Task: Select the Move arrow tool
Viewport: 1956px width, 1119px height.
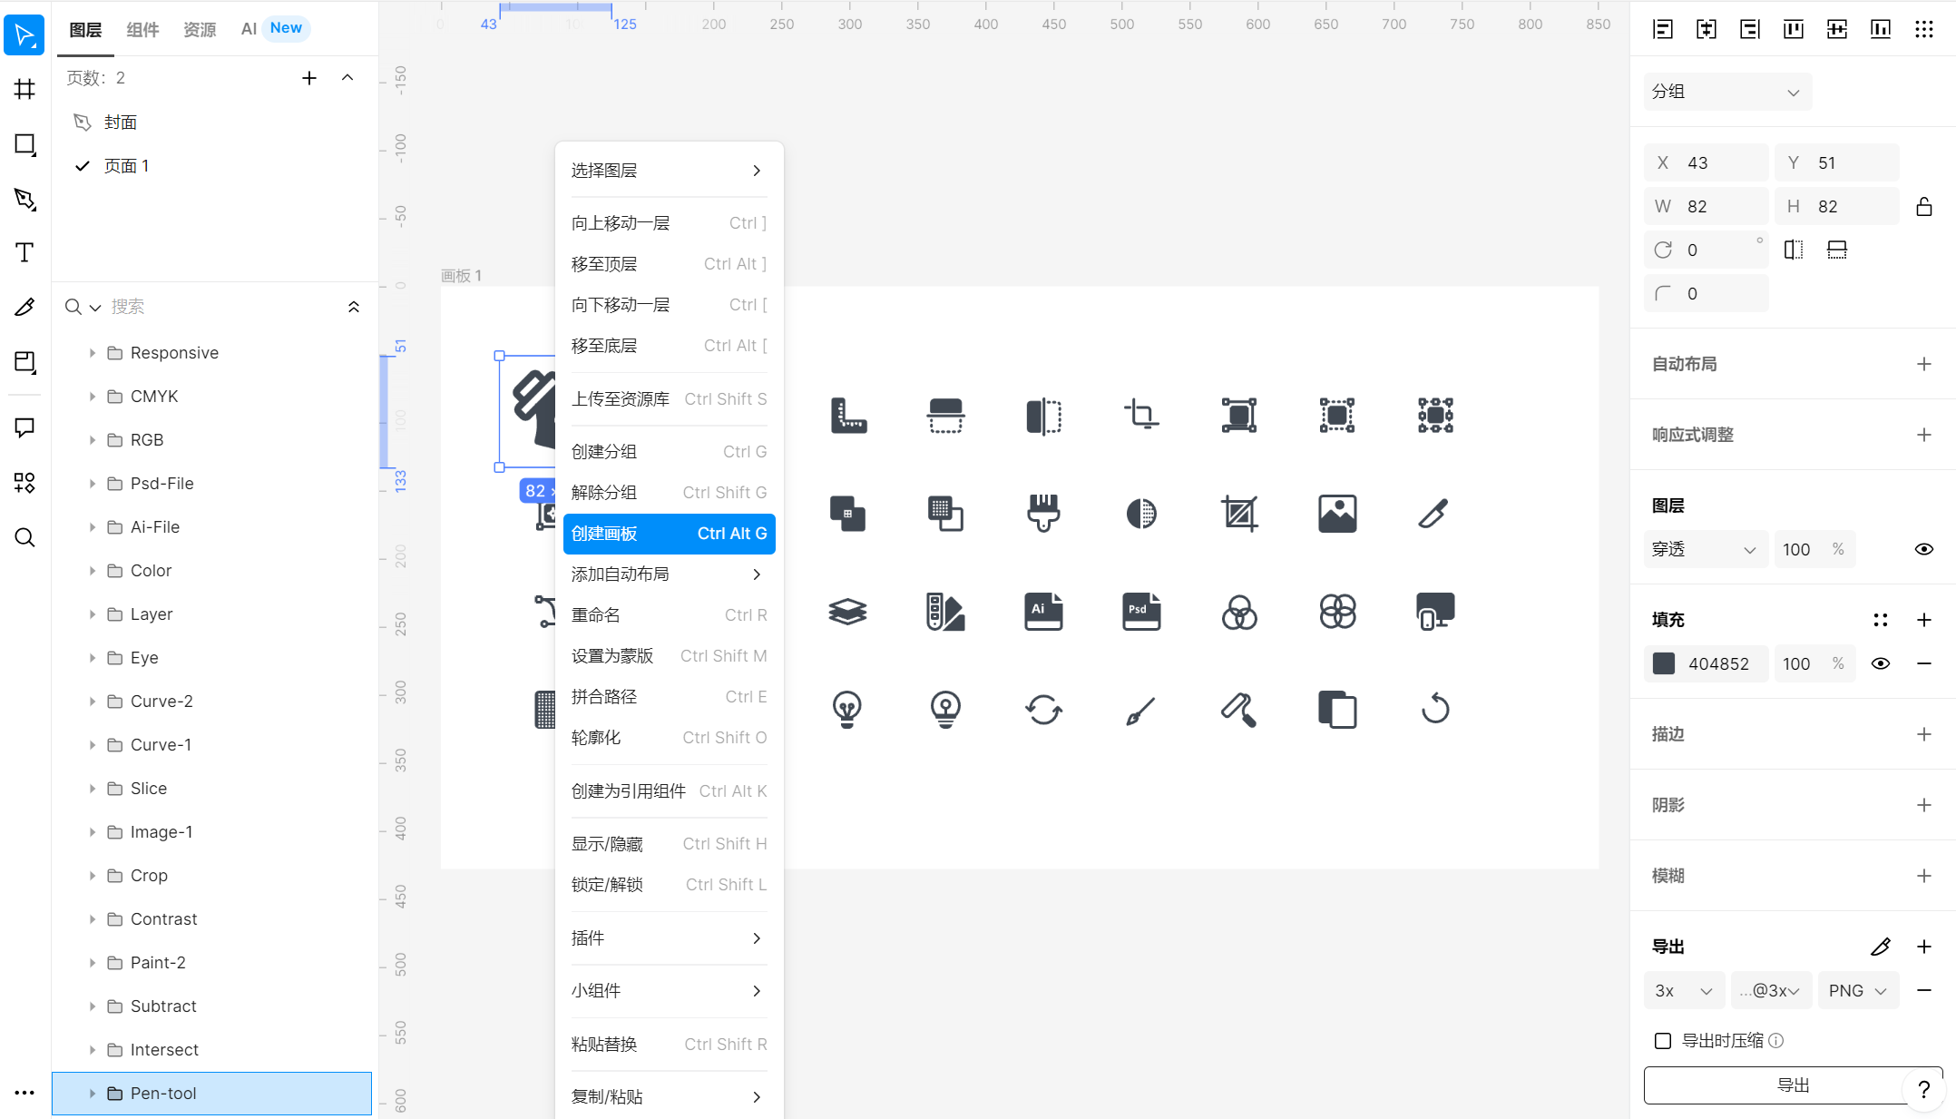Action: (x=24, y=35)
